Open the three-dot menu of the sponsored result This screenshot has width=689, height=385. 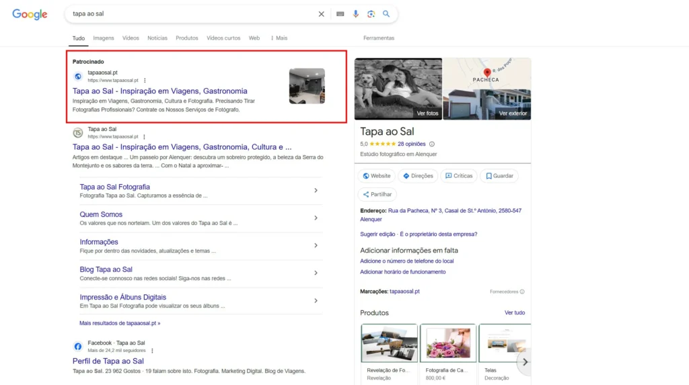[x=145, y=81]
